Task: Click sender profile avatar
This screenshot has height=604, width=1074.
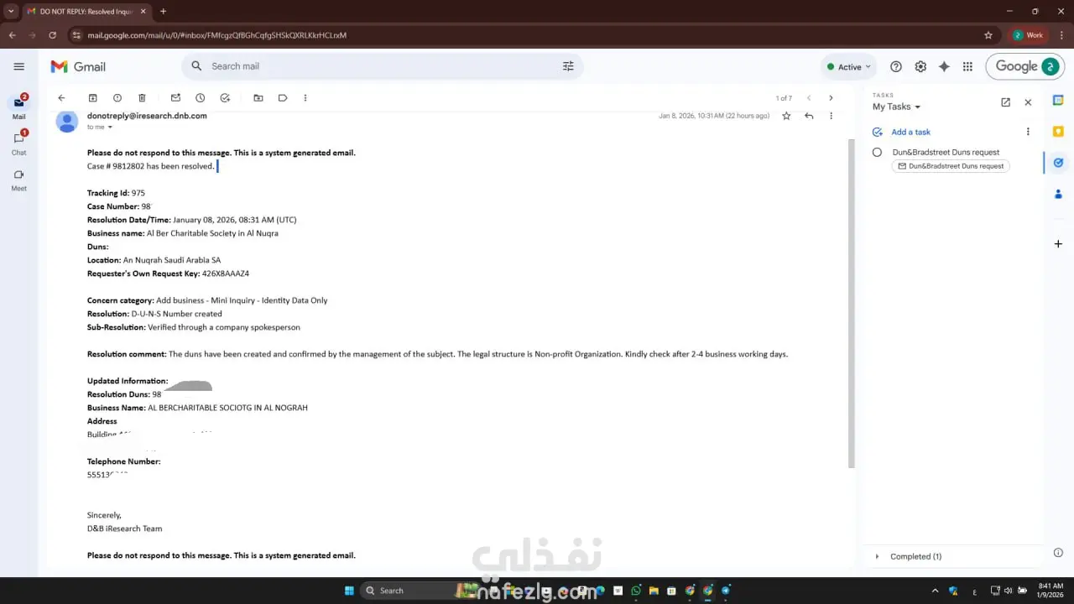Action: coord(67,122)
